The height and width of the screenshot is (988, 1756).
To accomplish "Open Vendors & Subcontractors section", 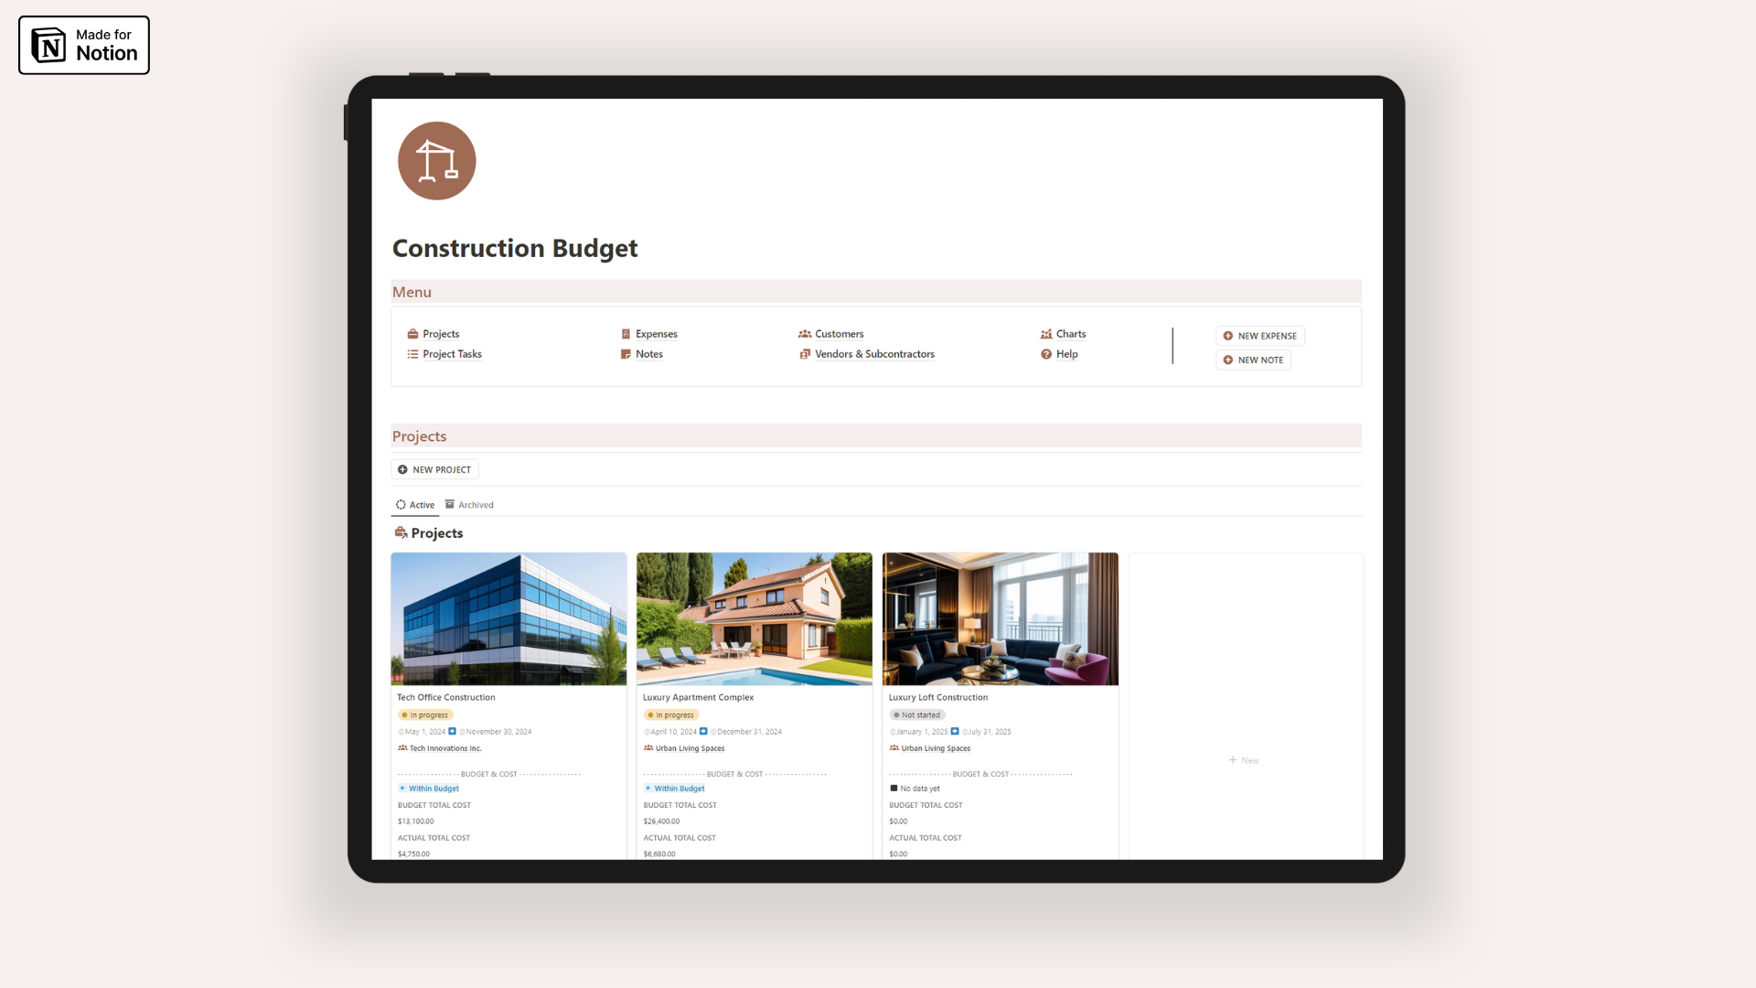I will pyautogui.click(x=874, y=353).
